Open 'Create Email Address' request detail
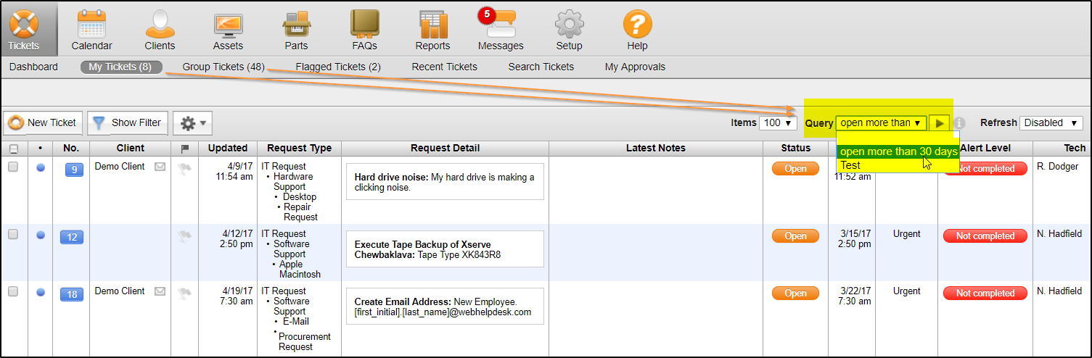Screen dimensions: 1092x358 (445, 307)
